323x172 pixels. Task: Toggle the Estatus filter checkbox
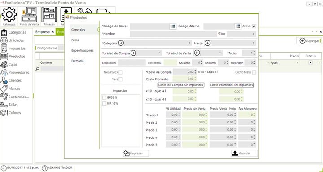(x=310, y=62)
